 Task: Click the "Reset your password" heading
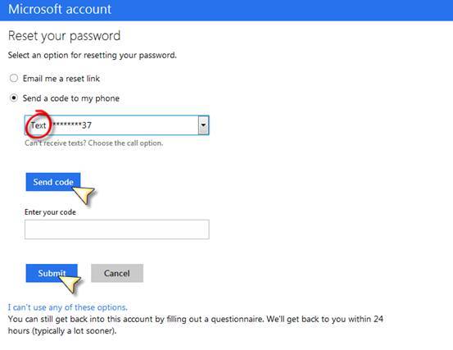[64, 36]
